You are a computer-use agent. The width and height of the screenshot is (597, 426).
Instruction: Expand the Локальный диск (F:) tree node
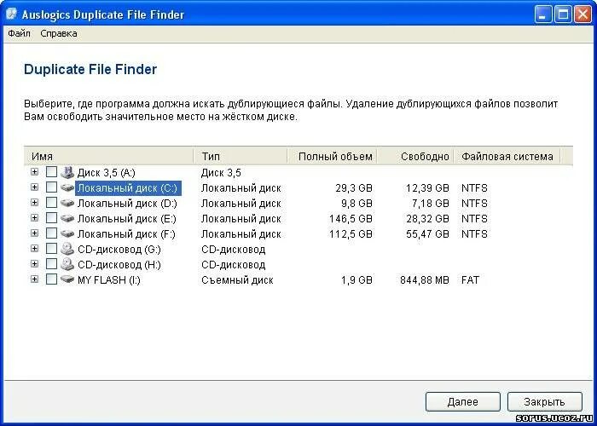(x=35, y=233)
